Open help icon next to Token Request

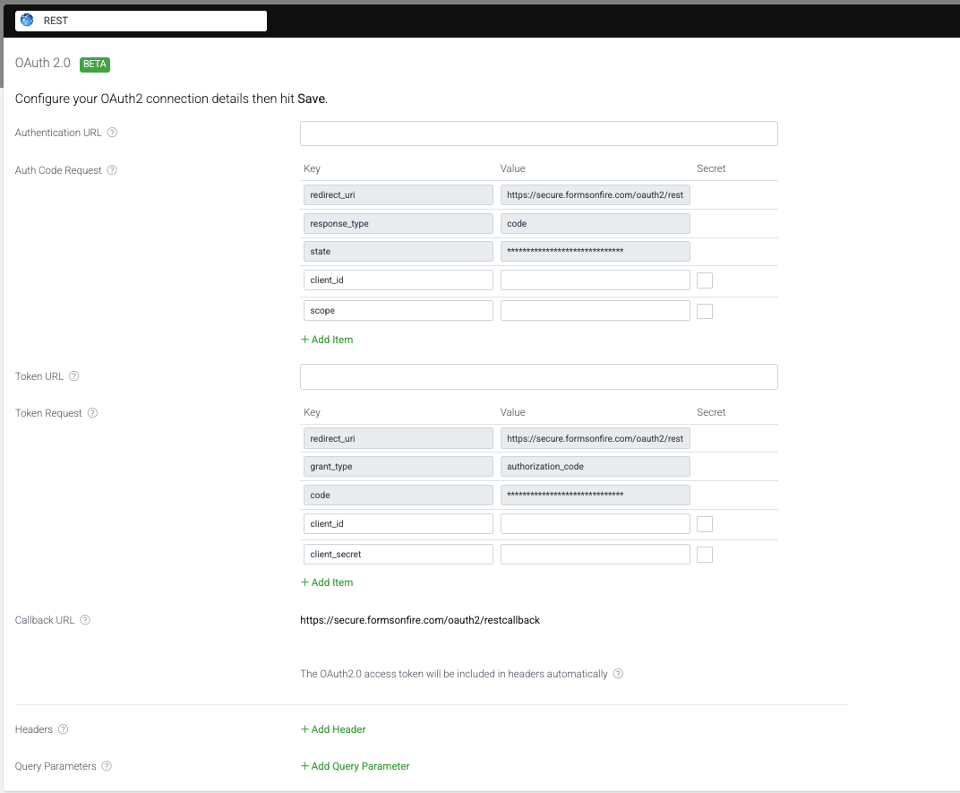tap(92, 412)
